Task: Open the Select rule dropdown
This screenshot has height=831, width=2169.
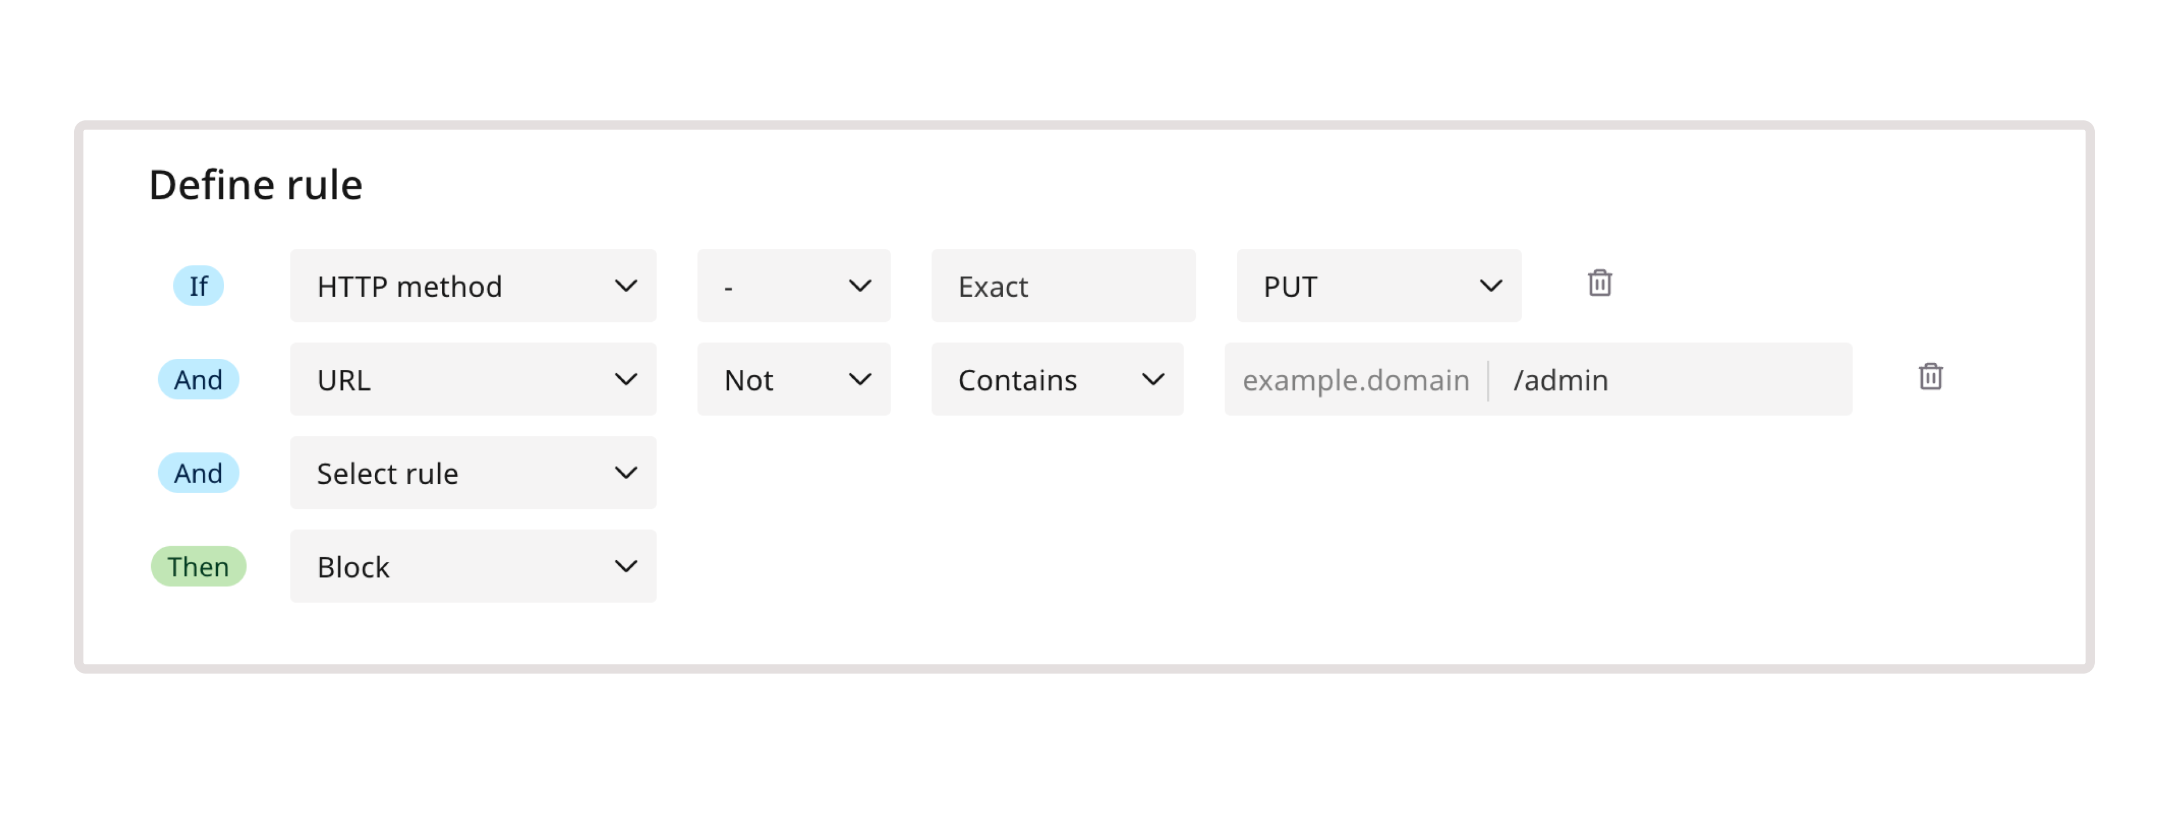Action: tap(472, 473)
